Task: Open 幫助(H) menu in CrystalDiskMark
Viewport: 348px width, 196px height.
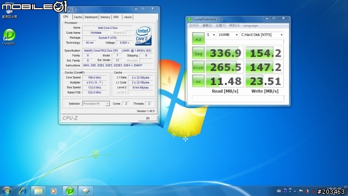Action: (234, 26)
